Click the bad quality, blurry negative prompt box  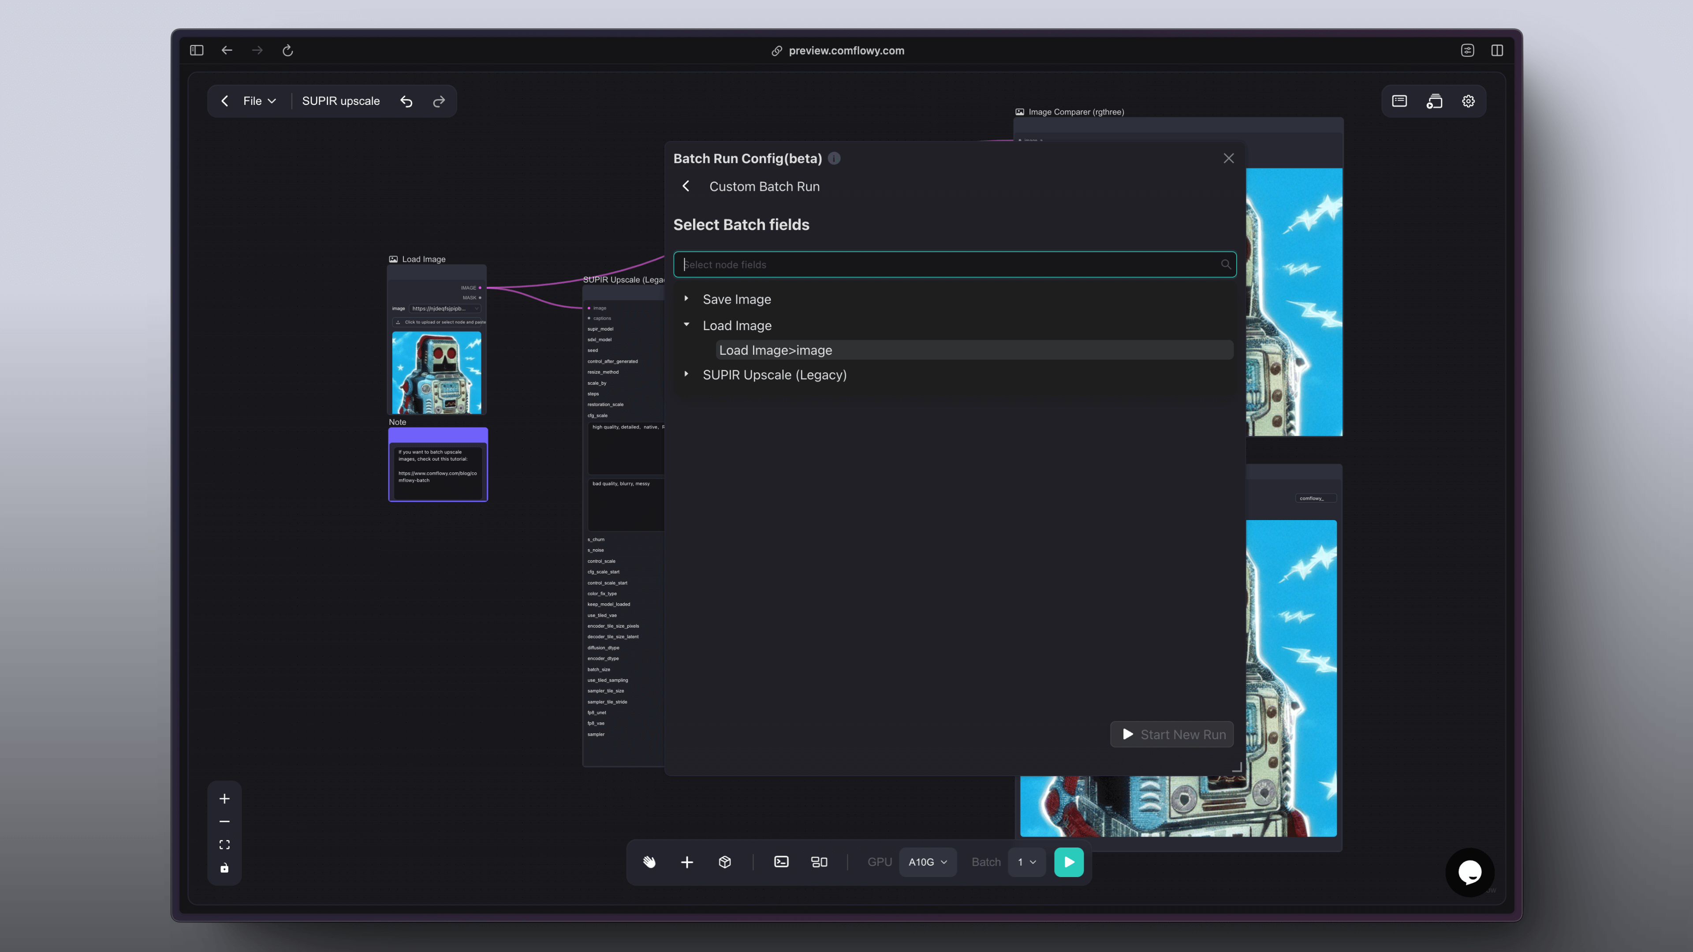click(626, 505)
